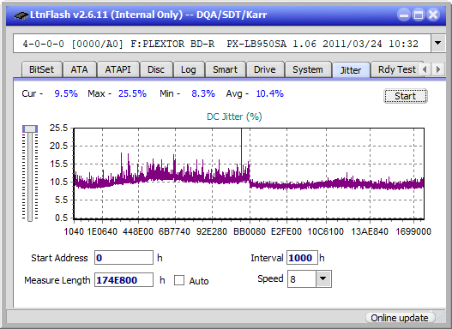Show the Rdy Test tab
Screen dimensions: 452x329
tap(396, 69)
